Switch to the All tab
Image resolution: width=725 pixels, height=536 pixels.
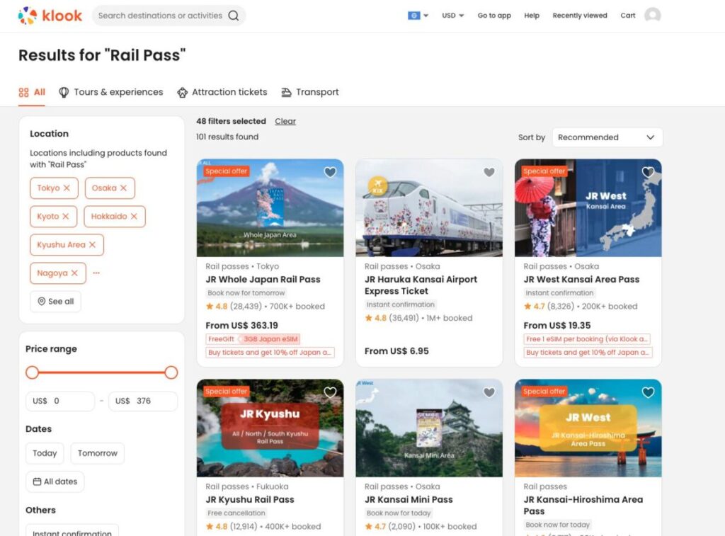(x=32, y=92)
